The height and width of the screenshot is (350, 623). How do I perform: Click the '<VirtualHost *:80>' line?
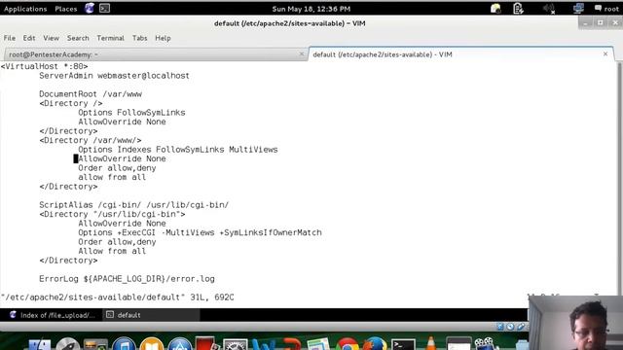pyautogui.click(x=44, y=66)
